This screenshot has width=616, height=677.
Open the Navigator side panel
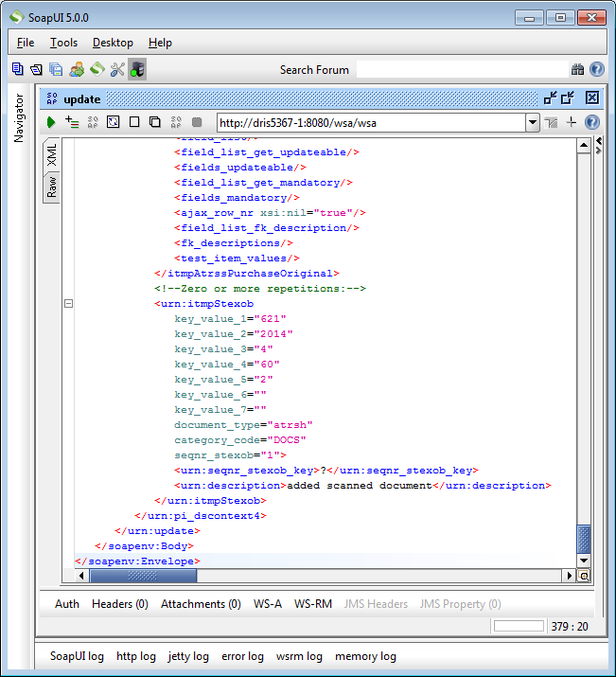point(19,117)
